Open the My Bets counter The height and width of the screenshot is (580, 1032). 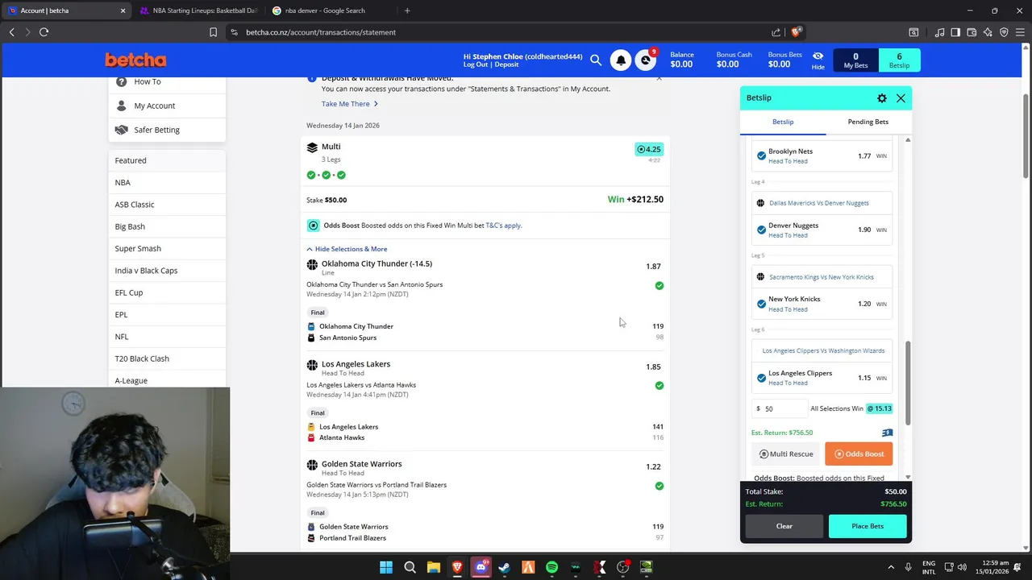click(x=855, y=60)
